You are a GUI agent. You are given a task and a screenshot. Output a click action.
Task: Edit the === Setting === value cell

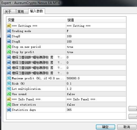(96, 26)
